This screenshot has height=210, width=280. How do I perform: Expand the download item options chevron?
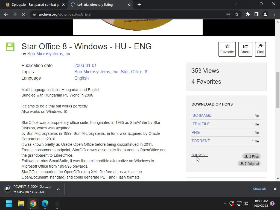(58, 189)
